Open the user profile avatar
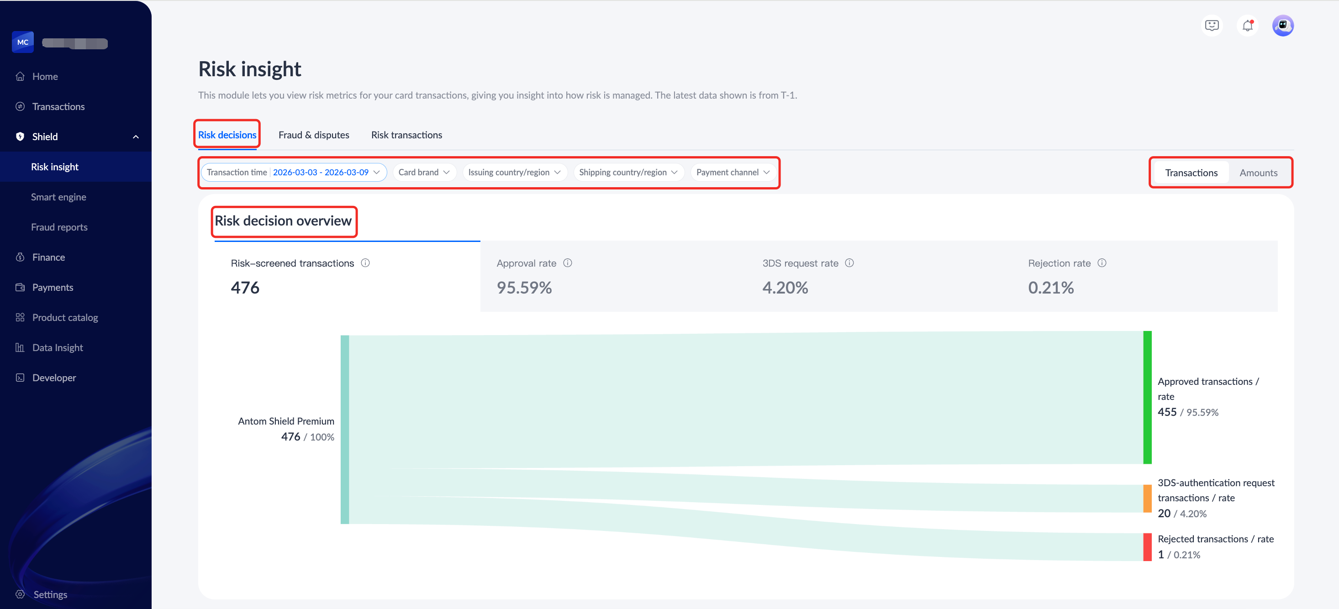 [x=1282, y=26]
